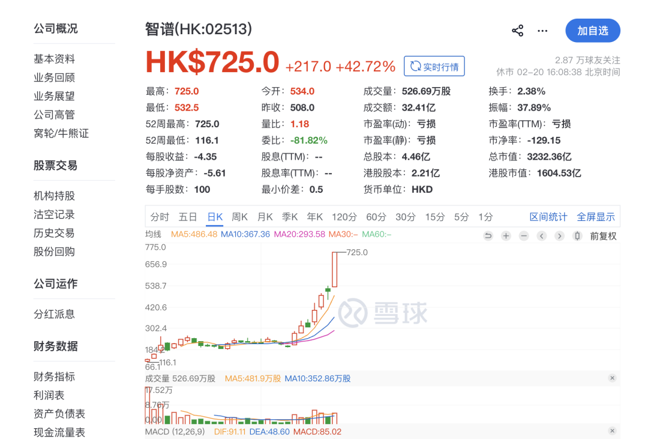Click the 全屏显示 link
This screenshot has width=648, height=439.
pos(596,217)
